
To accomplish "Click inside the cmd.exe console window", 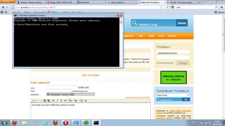I will [67, 42].
